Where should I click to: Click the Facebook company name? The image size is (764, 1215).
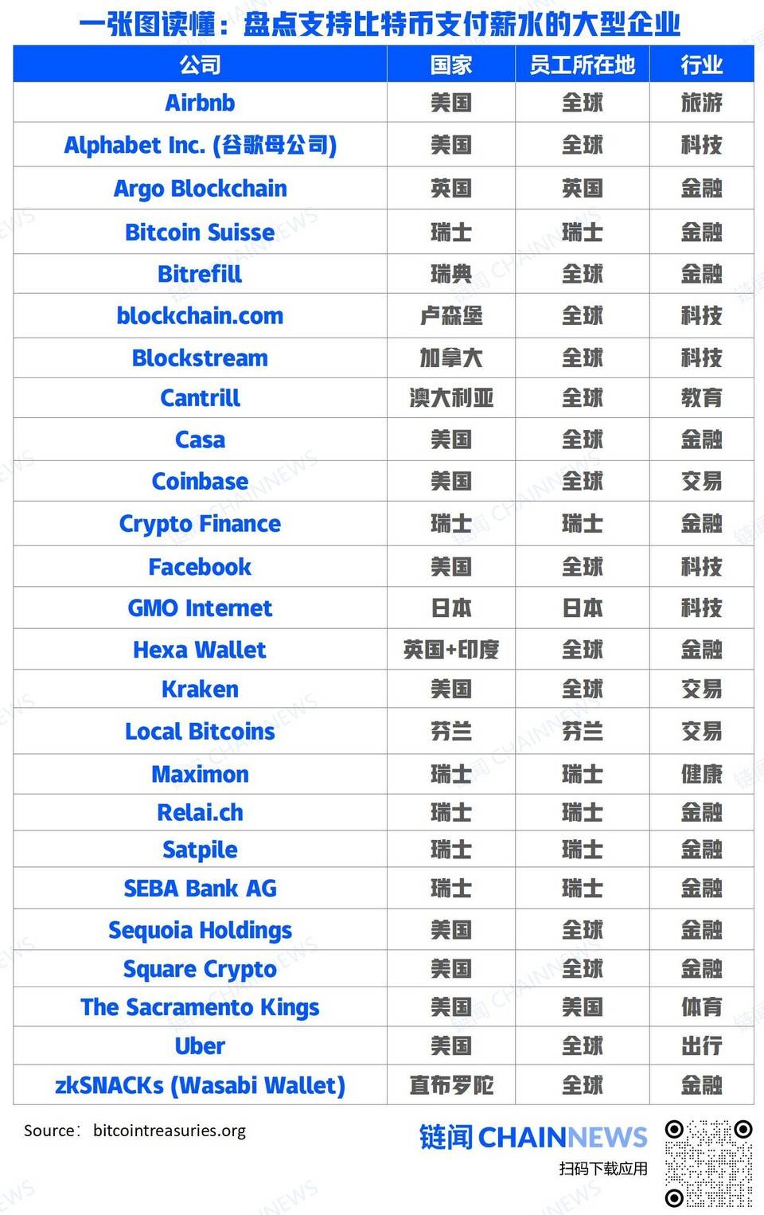200,567
